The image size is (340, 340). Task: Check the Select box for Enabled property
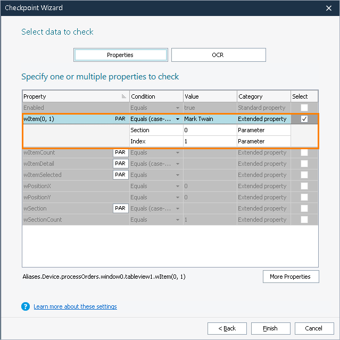304,108
